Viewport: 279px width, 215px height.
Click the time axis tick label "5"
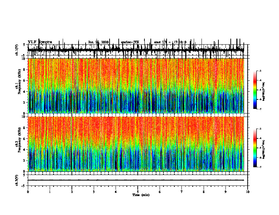coord(138,192)
